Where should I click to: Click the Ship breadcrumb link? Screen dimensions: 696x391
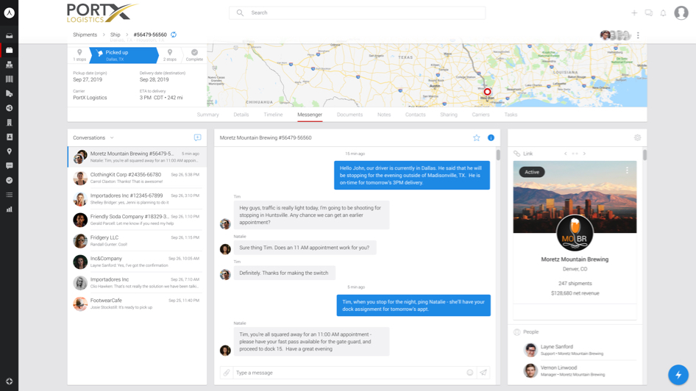click(115, 35)
